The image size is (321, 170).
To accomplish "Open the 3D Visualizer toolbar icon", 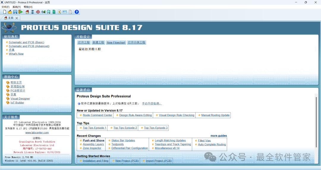I will point(43,12).
